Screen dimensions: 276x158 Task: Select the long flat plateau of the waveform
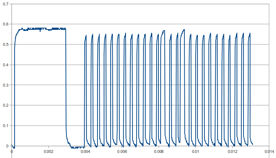pos(40,28)
